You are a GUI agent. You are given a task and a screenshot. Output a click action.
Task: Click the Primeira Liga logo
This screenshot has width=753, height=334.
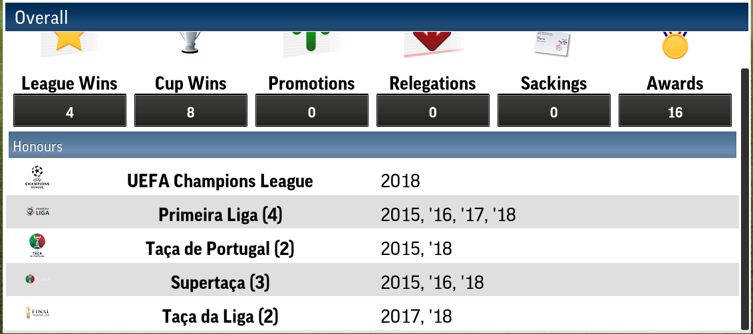37,212
